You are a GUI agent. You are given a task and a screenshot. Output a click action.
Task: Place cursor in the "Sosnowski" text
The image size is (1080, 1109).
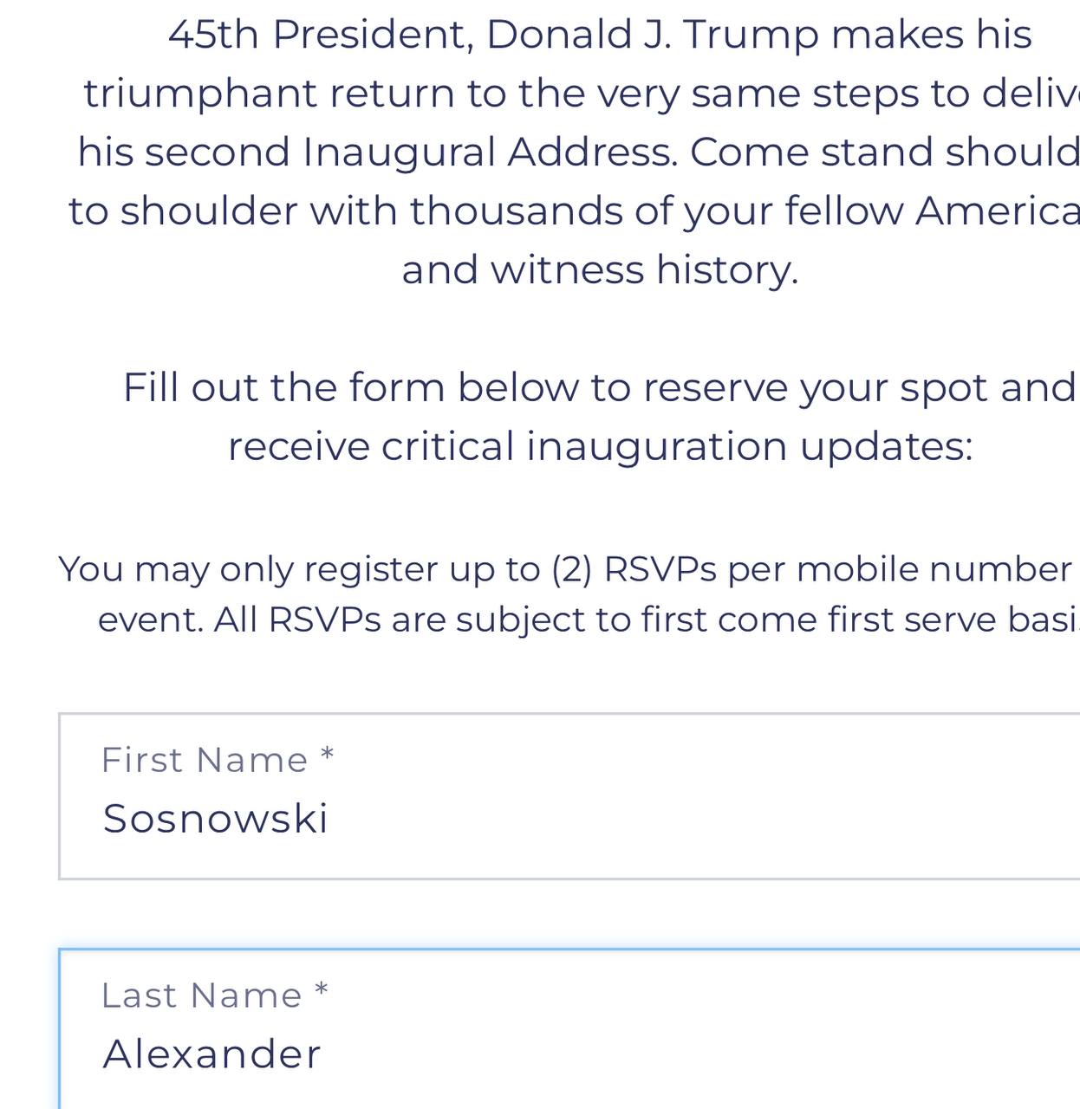(215, 818)
